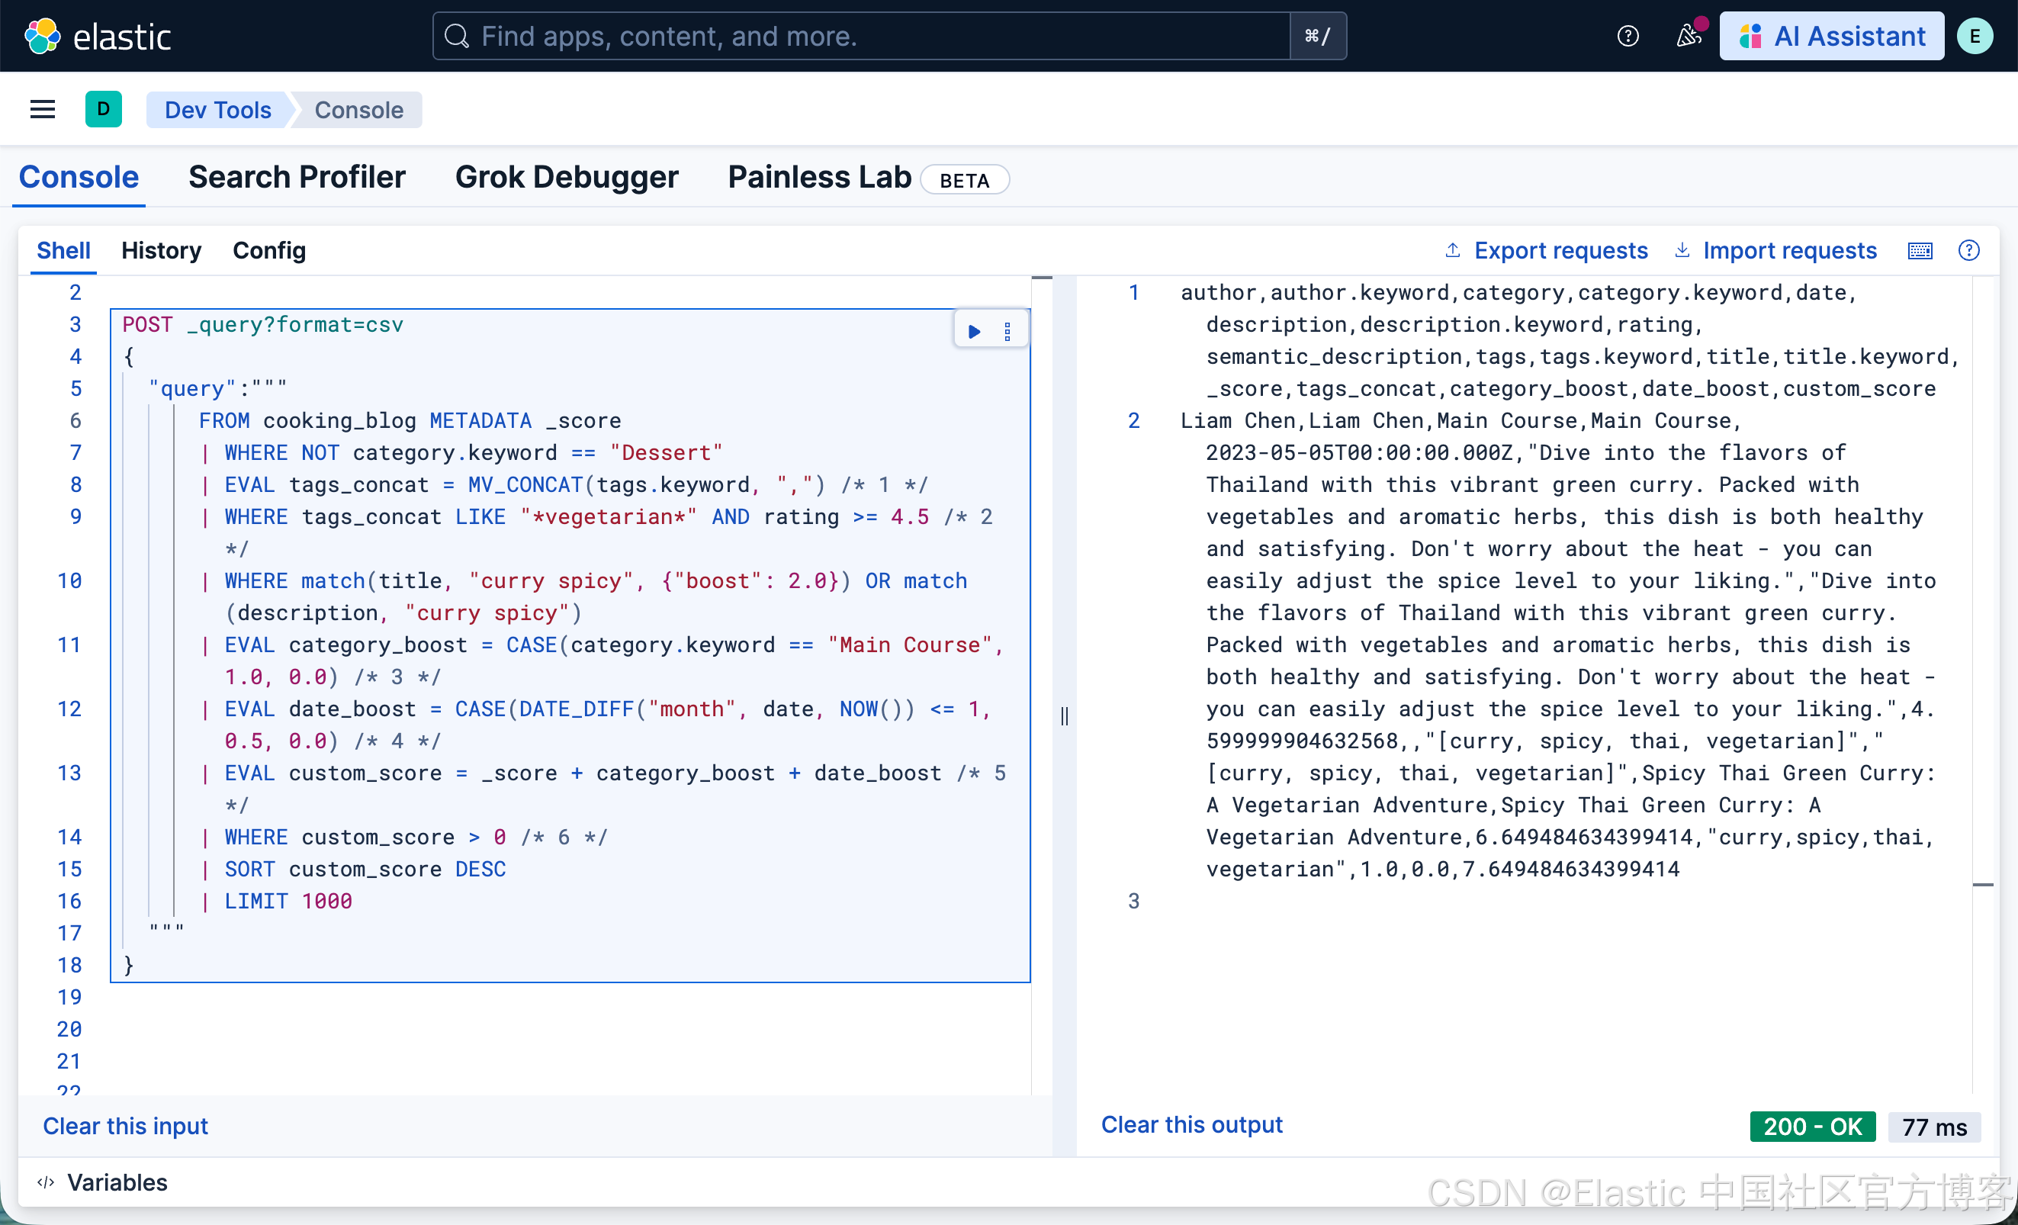The image size is (2018, 1225).
Task: Switch to the Search Profiler tab
Action: click(297, 178)
